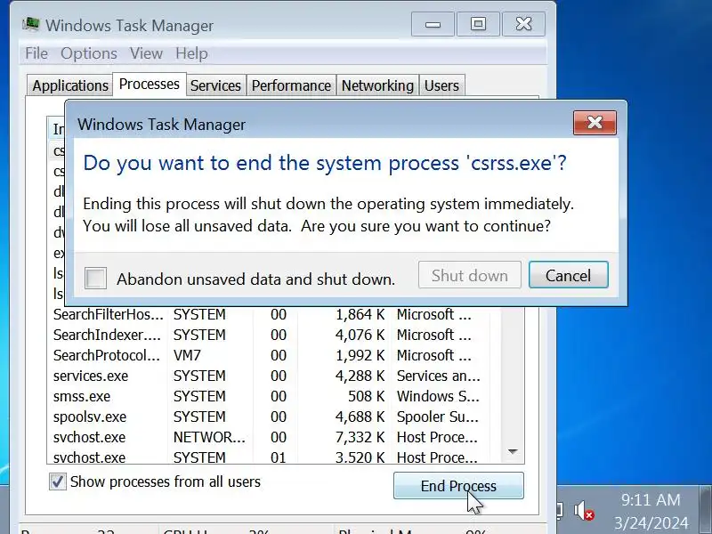
Task: Click the VM7 user name cell
Action: point(187,355)
